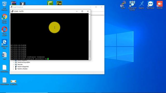Close the COM5 PuTTY window
The height and width of the screenshot is (93, 166).
click(x=88, y=11)
